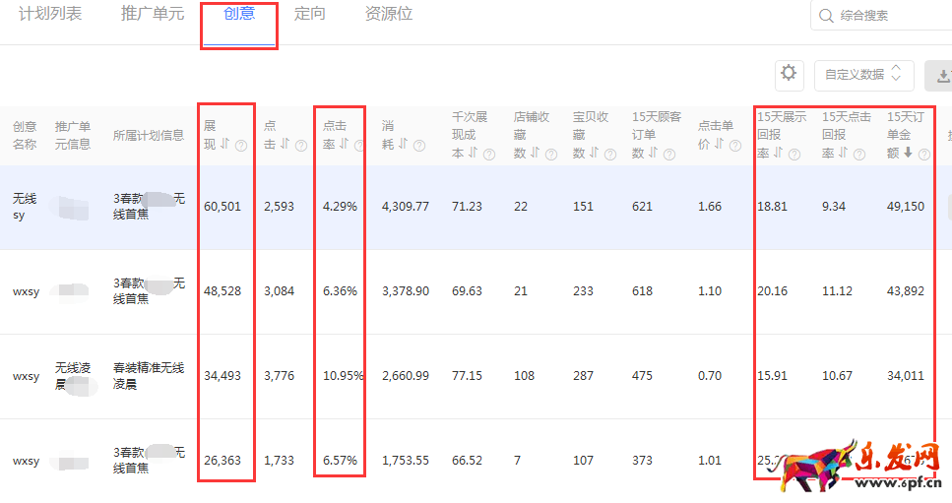Open the 资源位 tab
952x503 pixels.
pyautogui.click(x=388, y=15)
